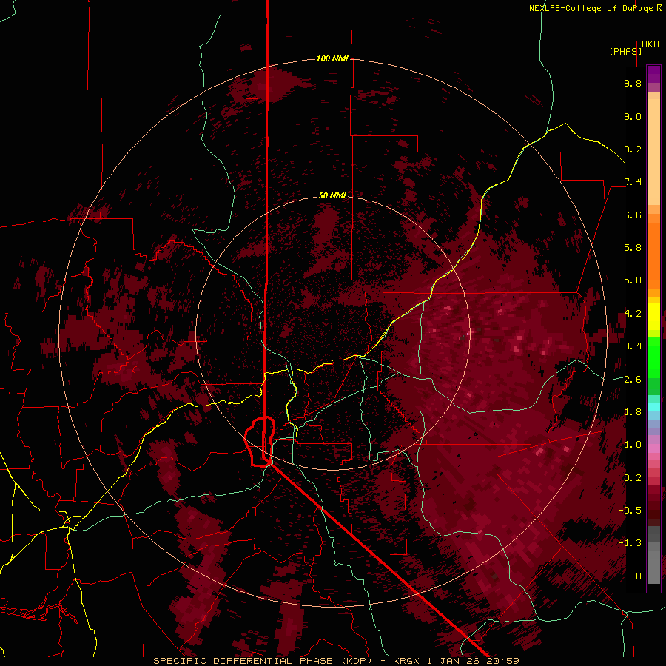
Task: Click the 7.4 value on the scale
Action: tap(633, 182)
